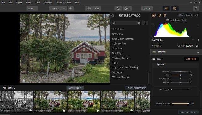The height and width of the screenshot is (115, 202).
Task: Adjust the Filters Amount slider
Action: [180, 103]
